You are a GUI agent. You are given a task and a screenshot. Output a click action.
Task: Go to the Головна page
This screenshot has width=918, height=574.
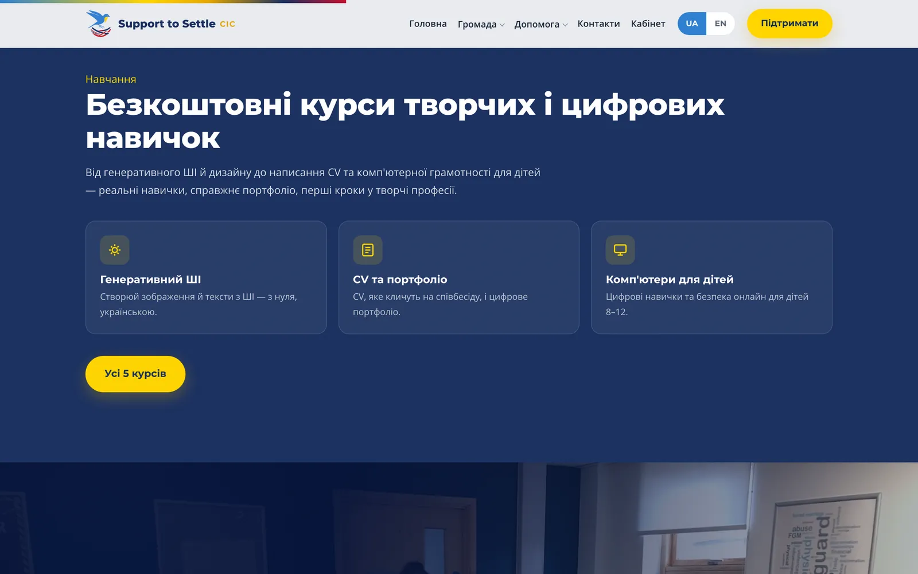coord(428,24)
